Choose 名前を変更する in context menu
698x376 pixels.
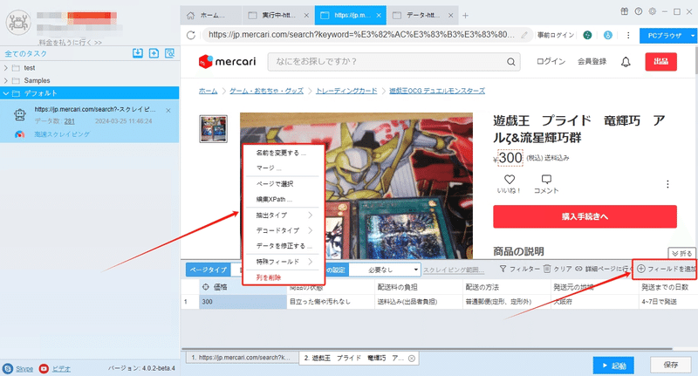281,153
